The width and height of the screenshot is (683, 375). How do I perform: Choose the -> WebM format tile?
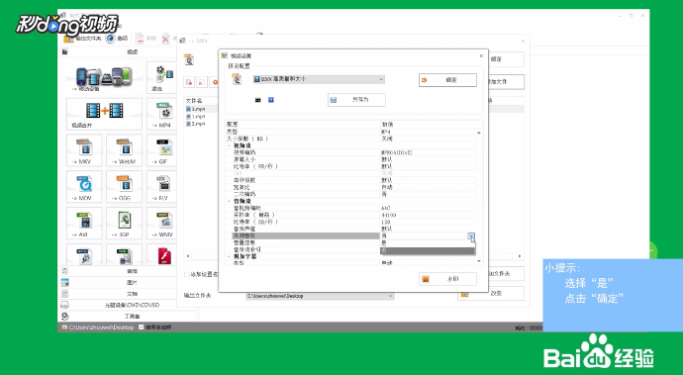[124, 150]
